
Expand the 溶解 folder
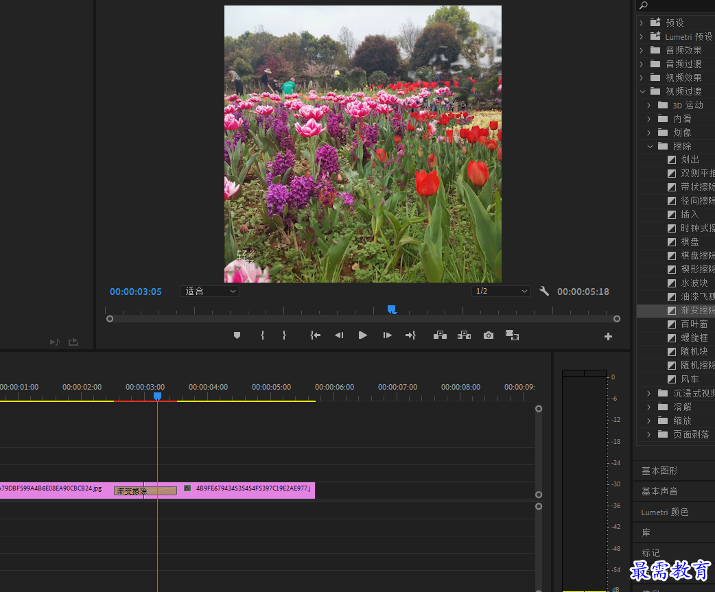click(x=649, y=407)
